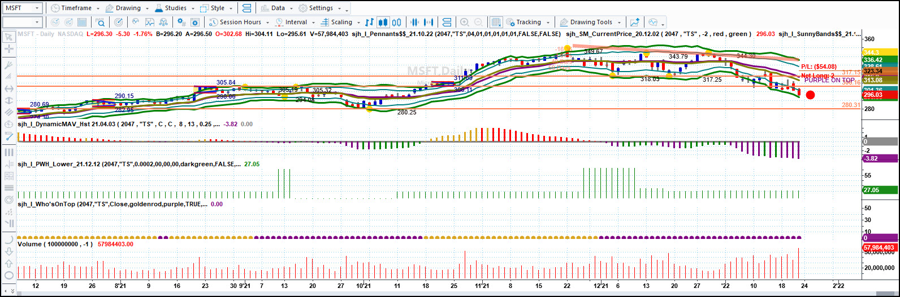Click the data window grid toggle icon

496,23
